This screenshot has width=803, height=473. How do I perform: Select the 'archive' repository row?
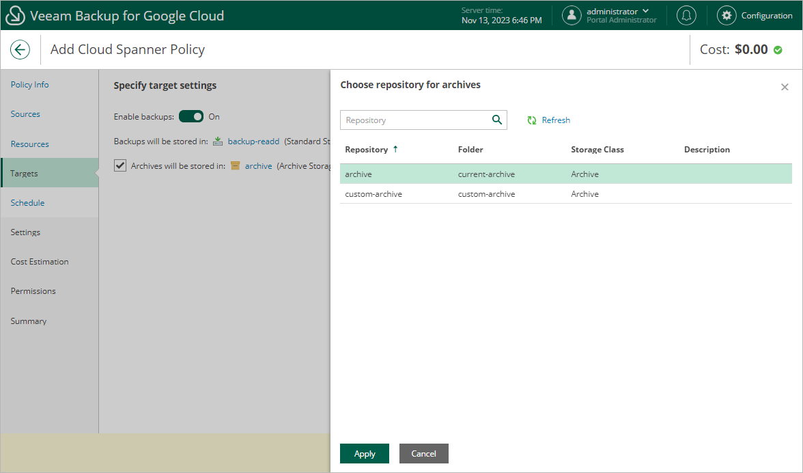click(566, 174)
